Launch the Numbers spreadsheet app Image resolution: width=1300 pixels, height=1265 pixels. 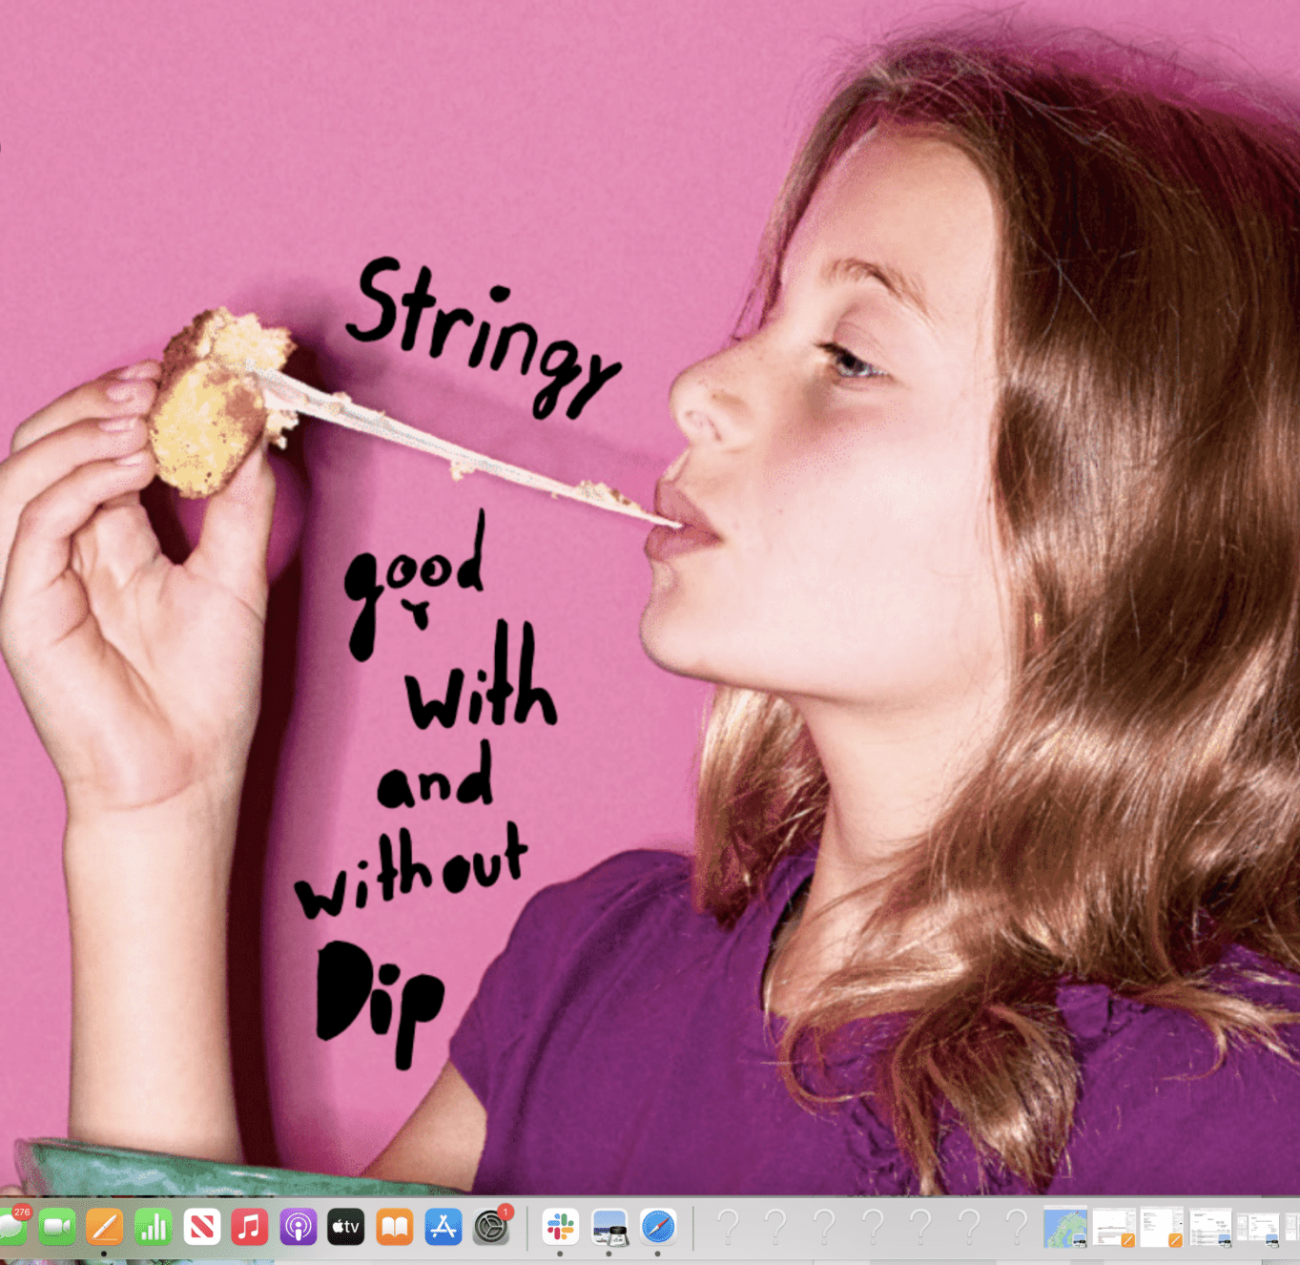coord(153,1227)
